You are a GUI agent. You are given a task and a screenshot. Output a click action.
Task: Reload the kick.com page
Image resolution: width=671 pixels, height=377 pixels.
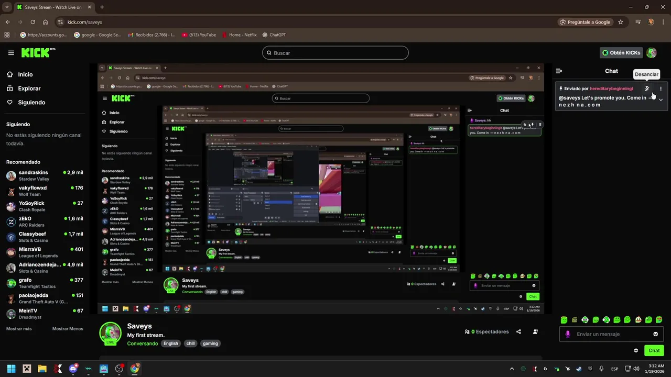33,22
